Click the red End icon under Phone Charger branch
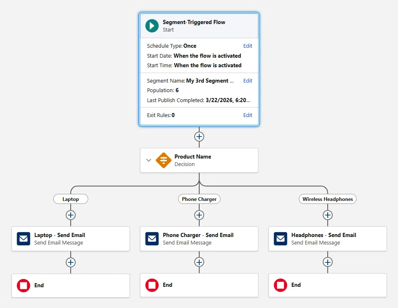398x308 pixels. point(152,285)
